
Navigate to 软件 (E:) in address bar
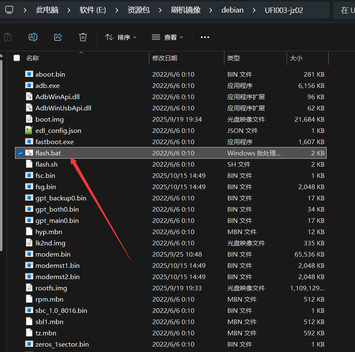point(93,10)
